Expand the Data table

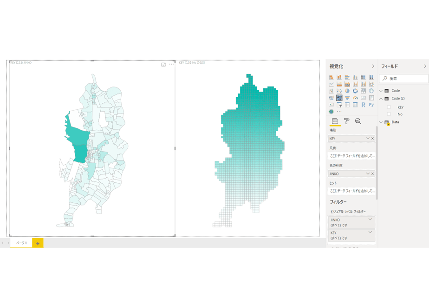381,122
